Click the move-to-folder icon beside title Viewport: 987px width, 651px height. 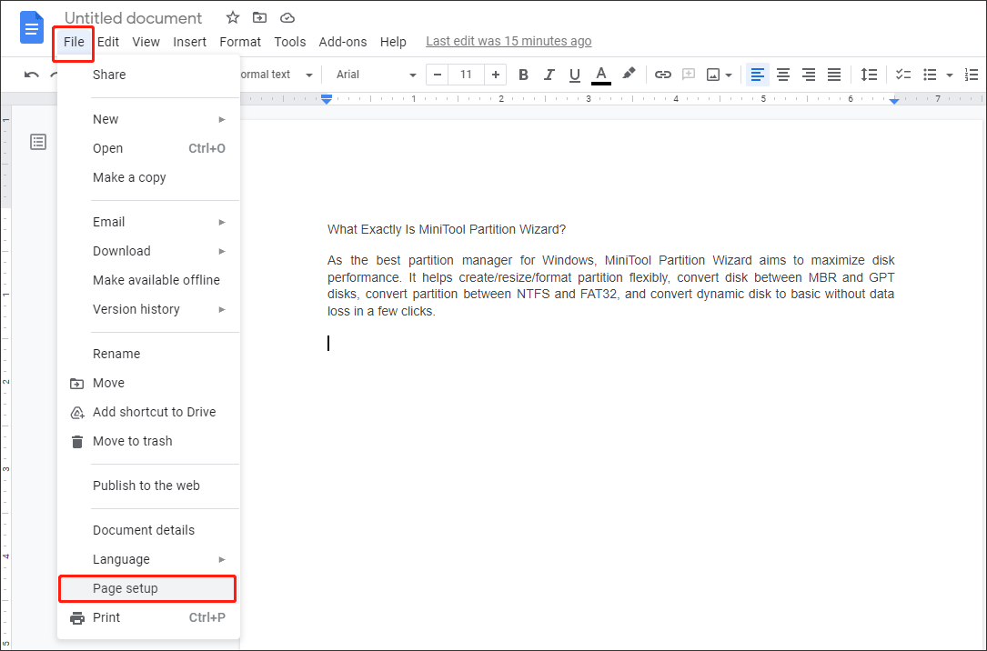259,17
